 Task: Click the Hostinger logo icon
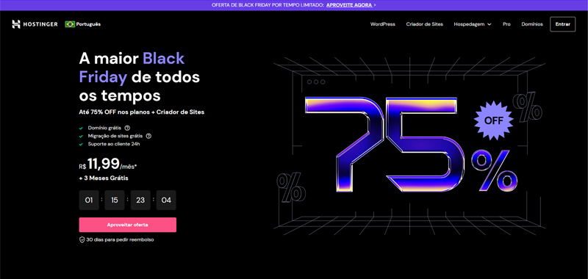16,24
